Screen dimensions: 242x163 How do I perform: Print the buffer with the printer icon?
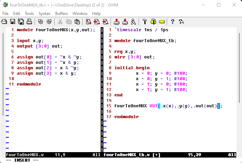[x=29, y=22]
